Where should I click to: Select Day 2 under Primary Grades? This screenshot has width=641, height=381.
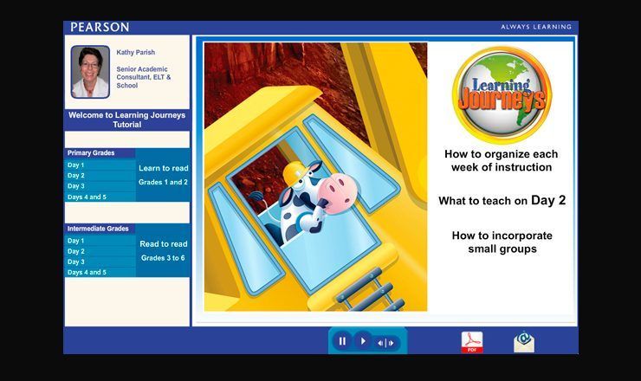click(x=100, y=176)
